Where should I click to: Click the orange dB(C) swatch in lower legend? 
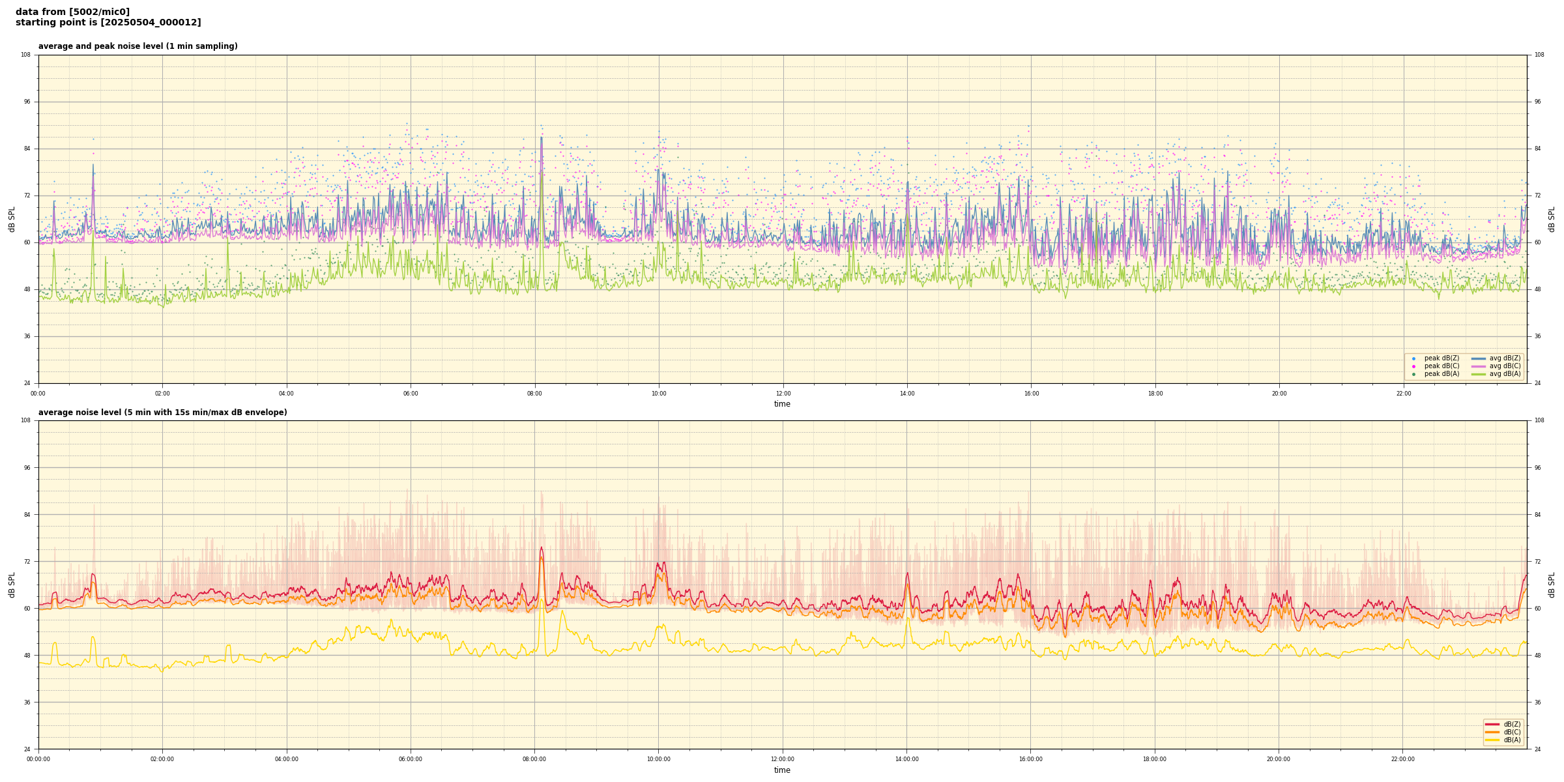[x=1492, y=732]
